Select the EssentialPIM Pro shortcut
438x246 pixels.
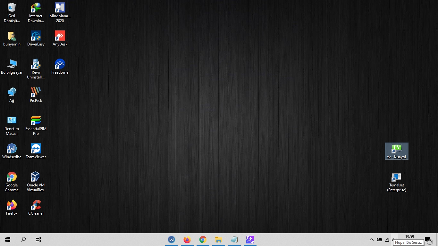pos(36,125)
